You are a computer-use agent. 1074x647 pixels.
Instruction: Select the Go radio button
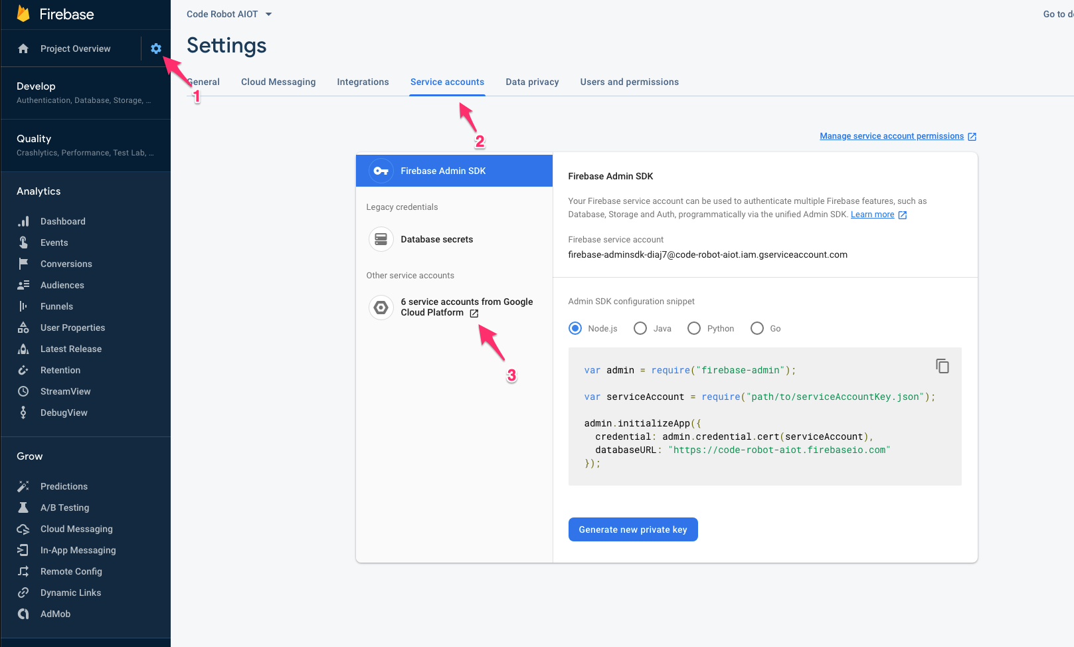click(757, 328)
